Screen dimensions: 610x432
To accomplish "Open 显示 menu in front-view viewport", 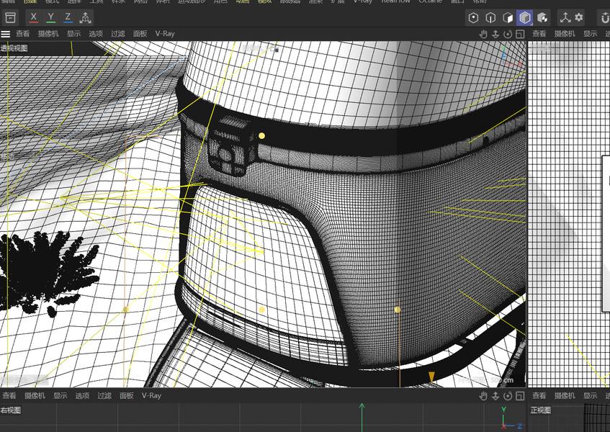I will 590,396.
